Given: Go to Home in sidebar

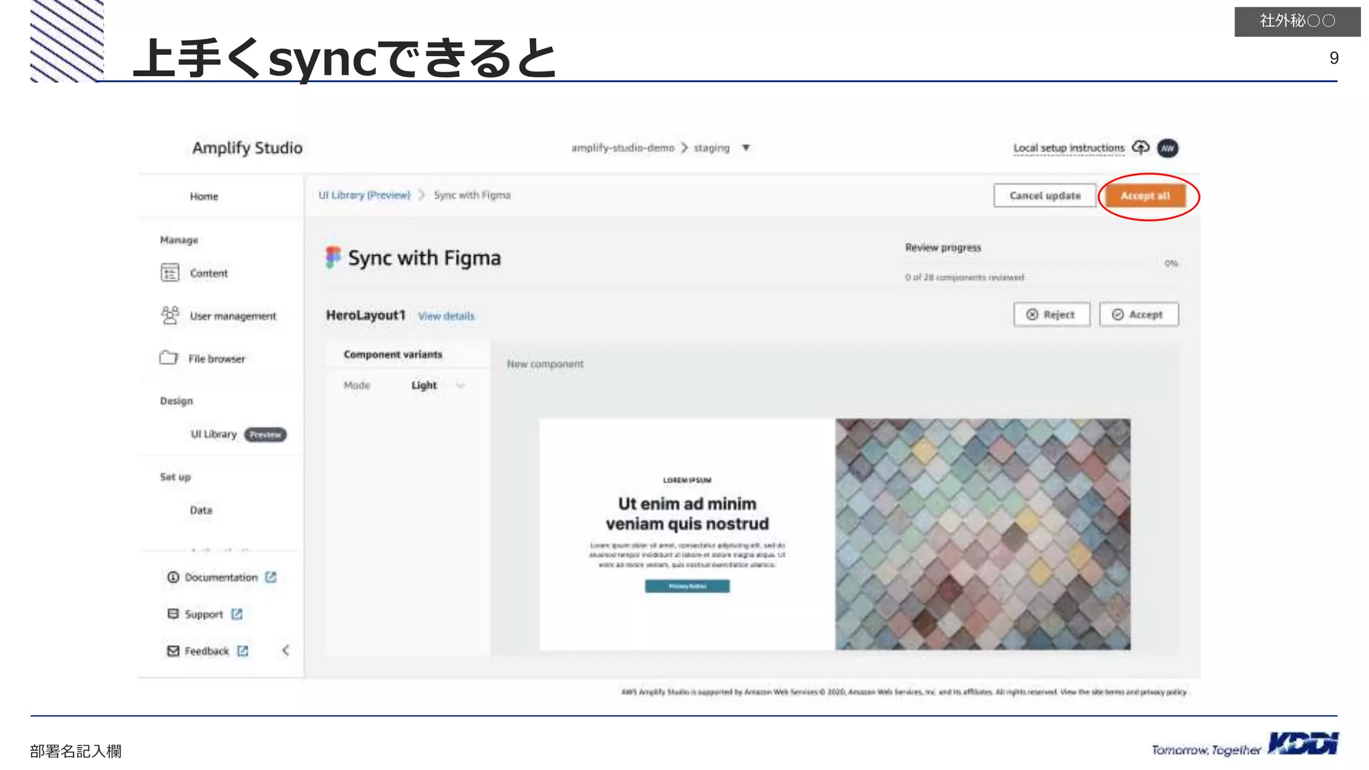Looking at the screenshot, I should 204,197.
